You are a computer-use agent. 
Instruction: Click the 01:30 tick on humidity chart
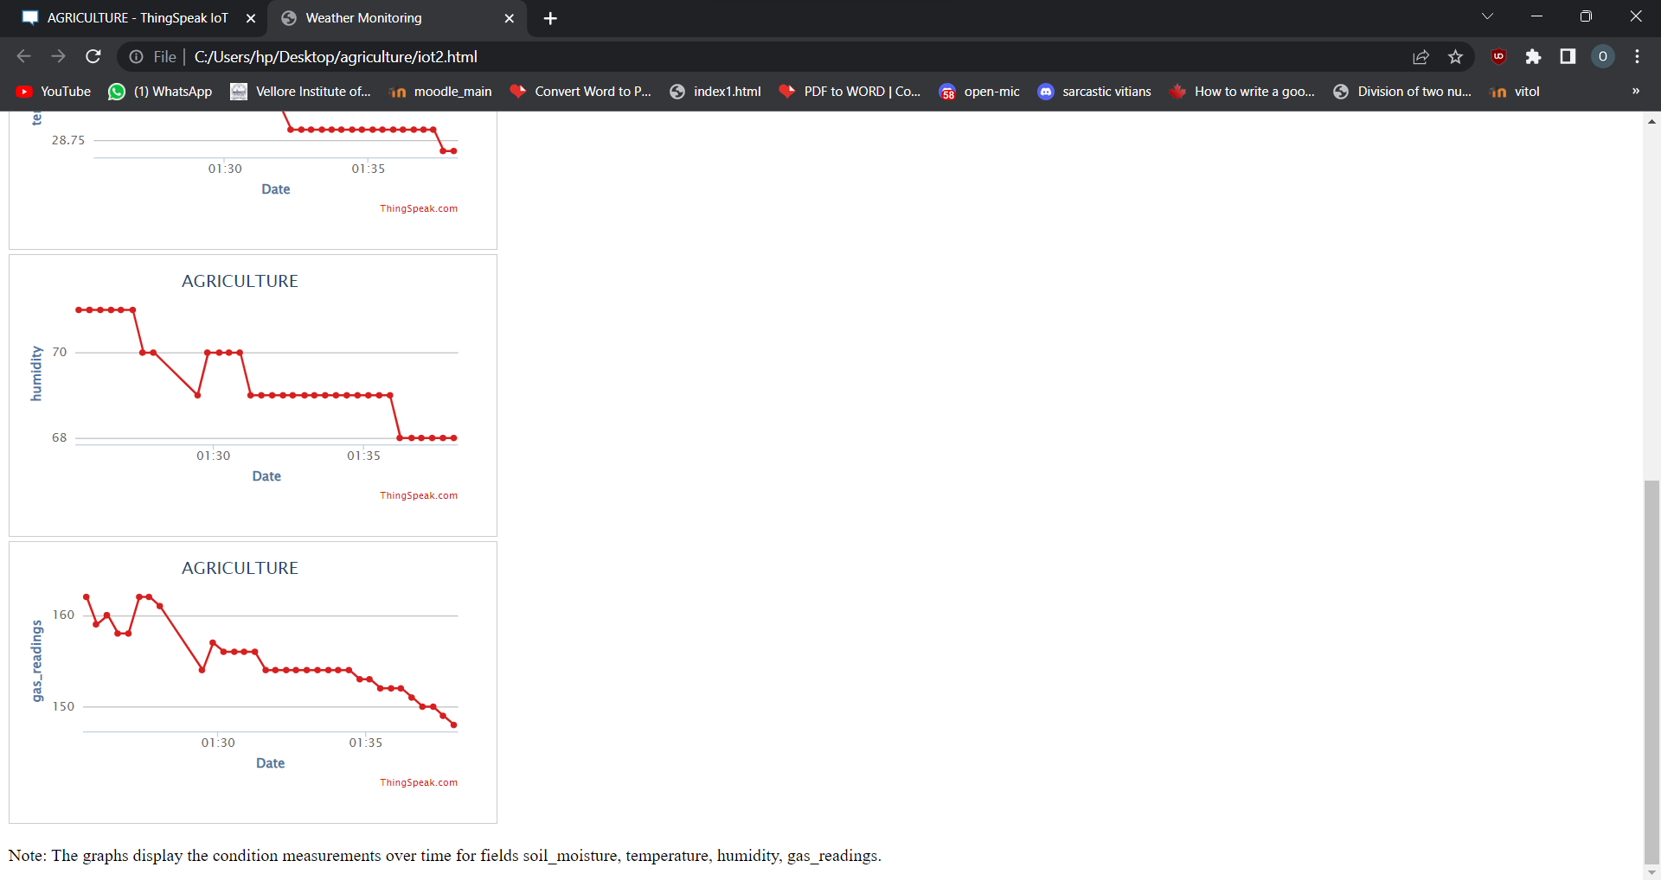214,456
